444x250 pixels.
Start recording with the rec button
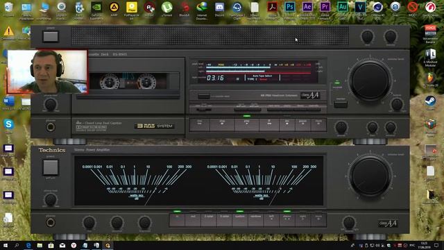[287, 125]
